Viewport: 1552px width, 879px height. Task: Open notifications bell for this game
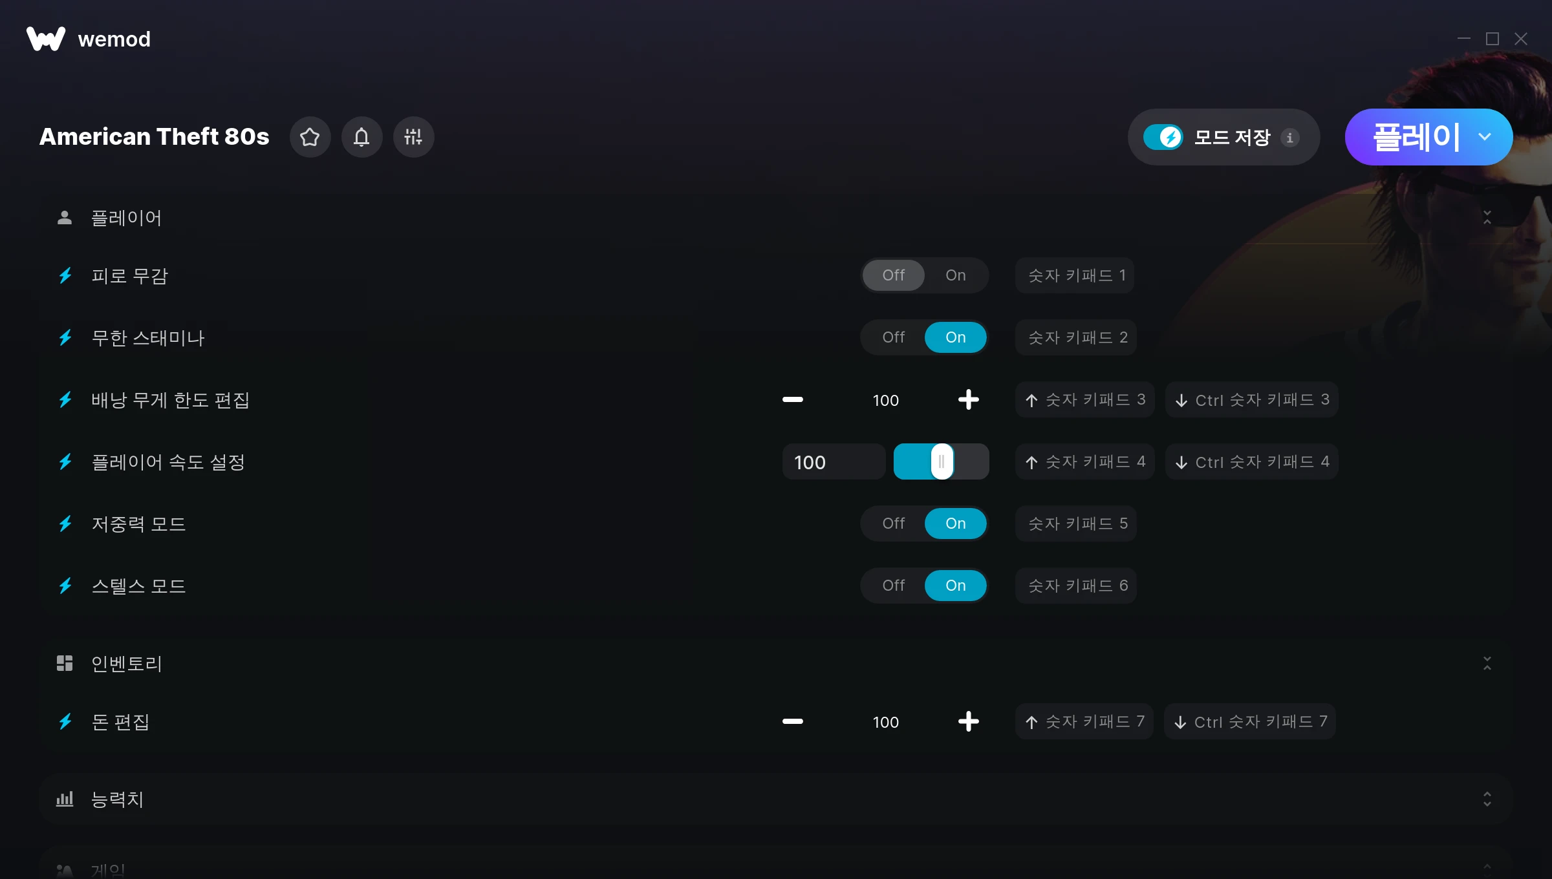(361, 137)
